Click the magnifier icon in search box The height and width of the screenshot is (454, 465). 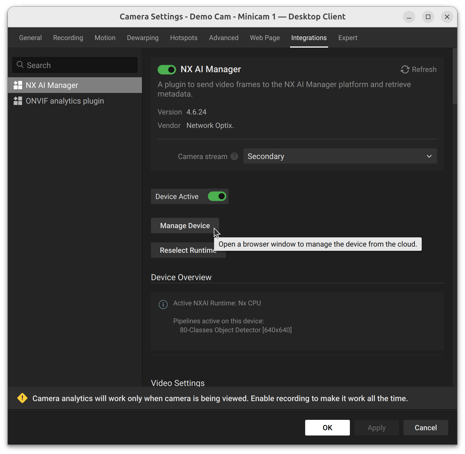click(20, 65)
